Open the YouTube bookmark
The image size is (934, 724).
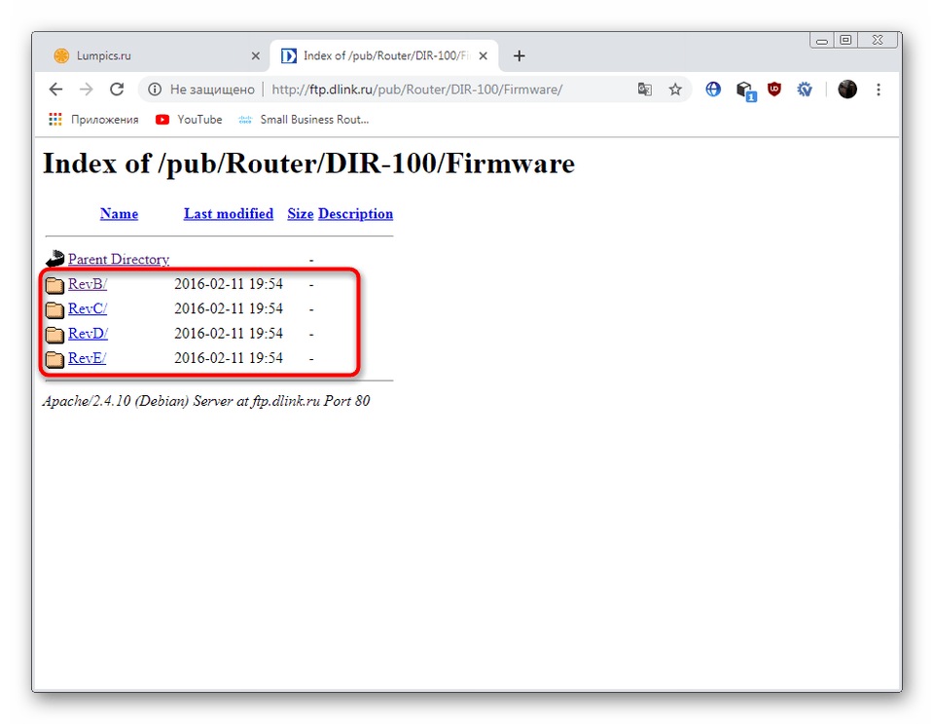coord(189,119)
